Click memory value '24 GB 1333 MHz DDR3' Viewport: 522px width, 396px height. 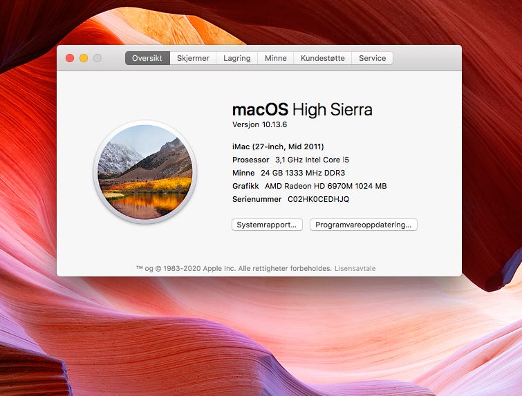(x=303, y=173)
